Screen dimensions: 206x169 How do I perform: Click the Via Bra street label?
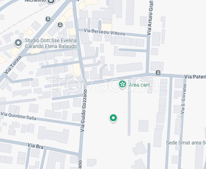click(x=35, y=146)
